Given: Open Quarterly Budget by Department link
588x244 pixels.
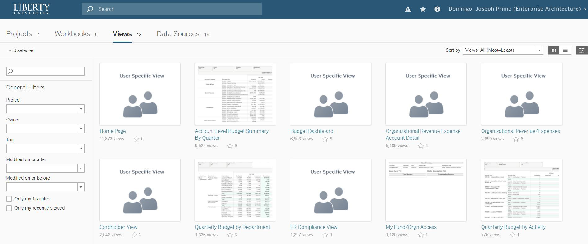Looking at the screenshot, I should (232, 227).
